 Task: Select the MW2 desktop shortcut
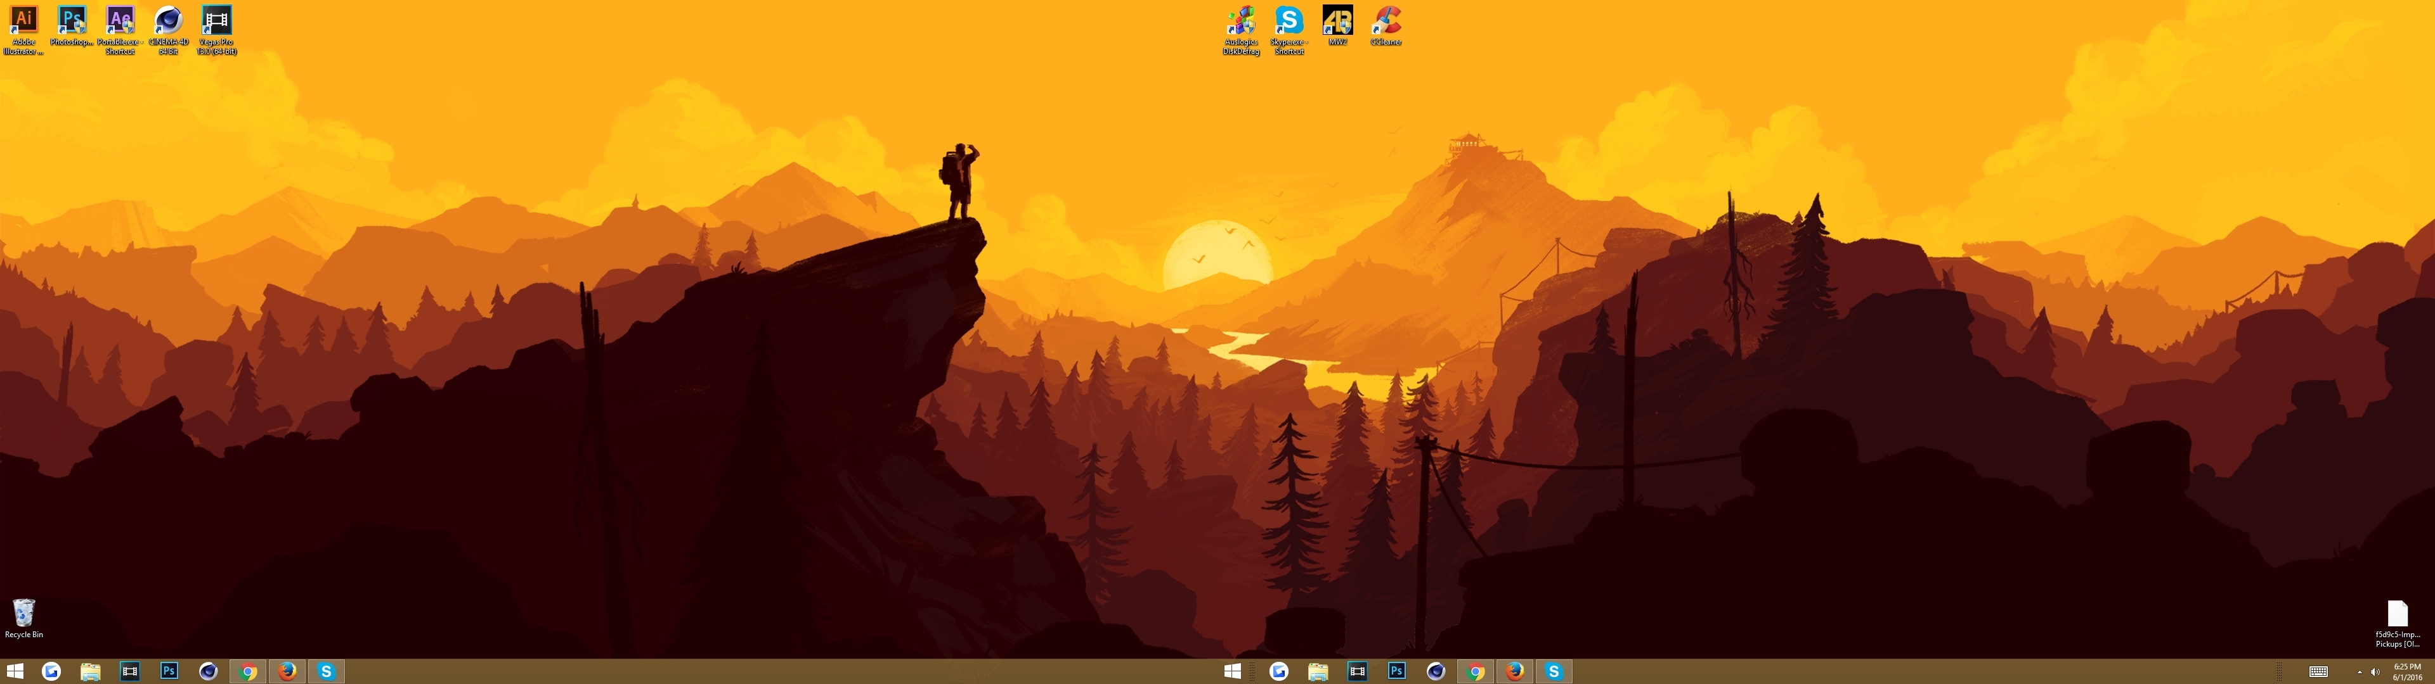tap(1337, 25)
